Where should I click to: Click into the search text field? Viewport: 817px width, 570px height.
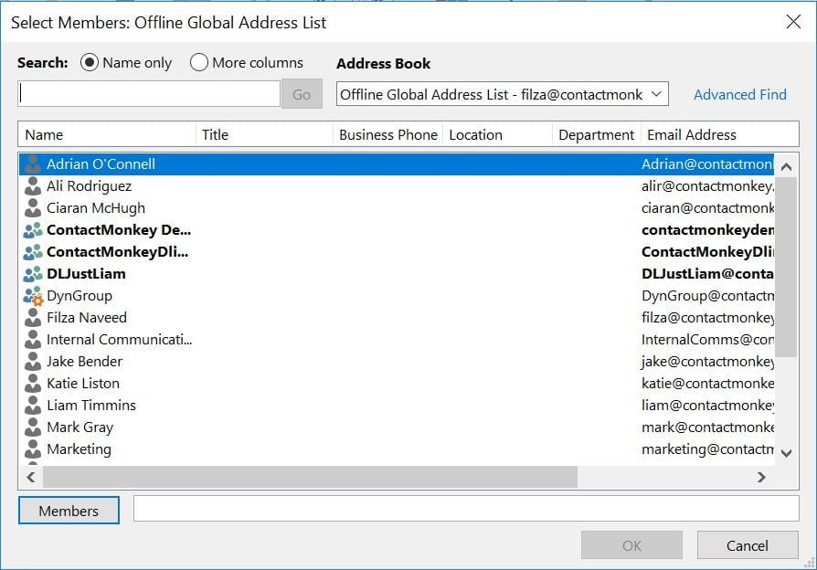(x=149, y=94)
